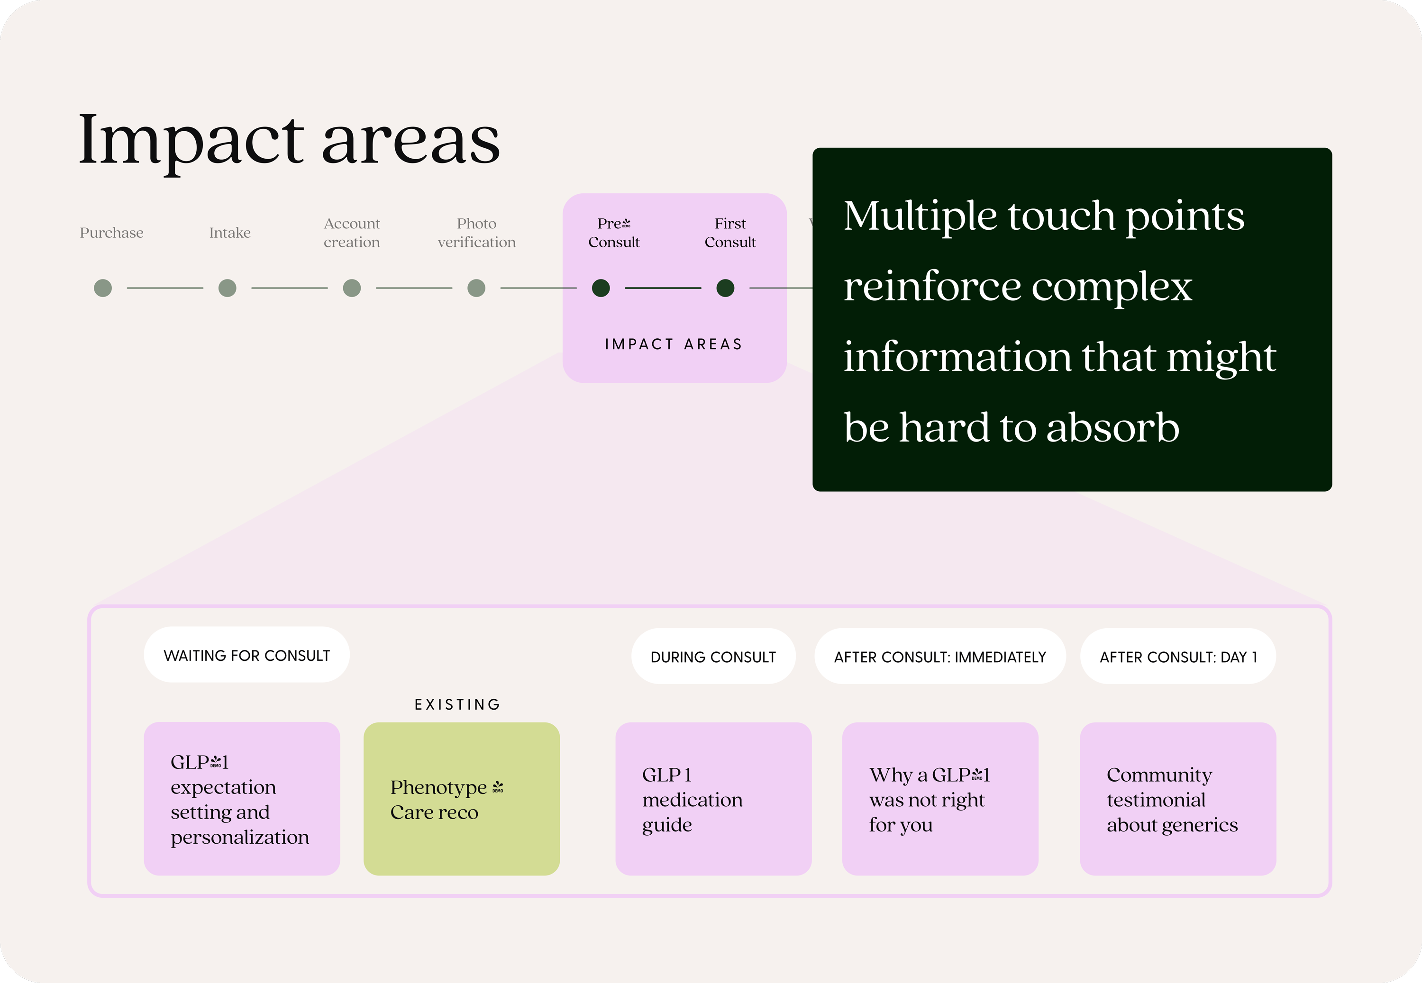
Task: Select the Account creation step label
Action: coord(352,233)
